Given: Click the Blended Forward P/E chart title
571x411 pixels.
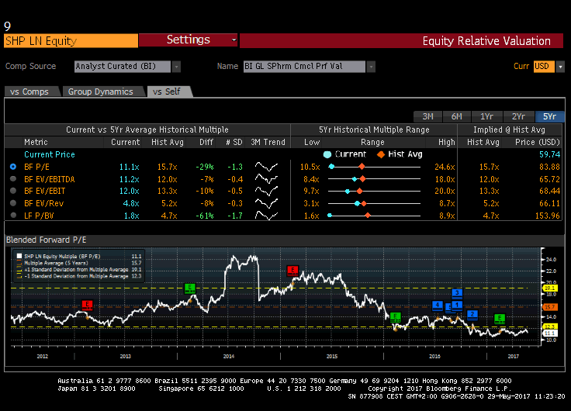Looking at the screenshot, I should tap(47, 240).
